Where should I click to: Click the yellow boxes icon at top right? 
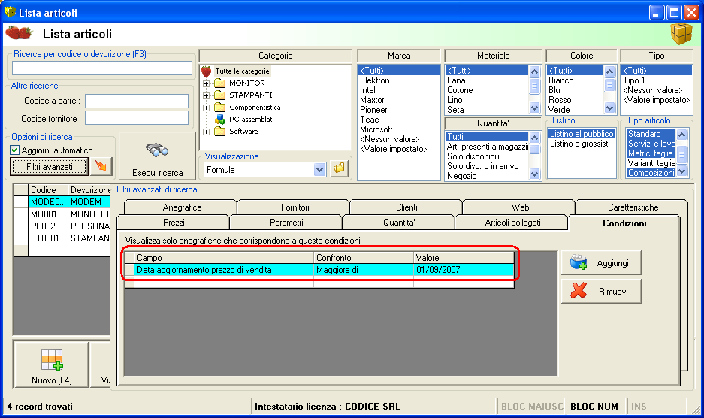[x=681, y=34]
